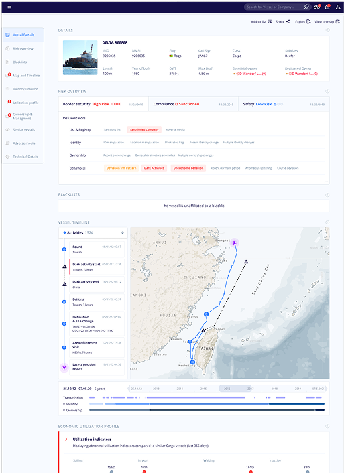
Task: Click the Technical Details sidebar icon
Action: 7,157
